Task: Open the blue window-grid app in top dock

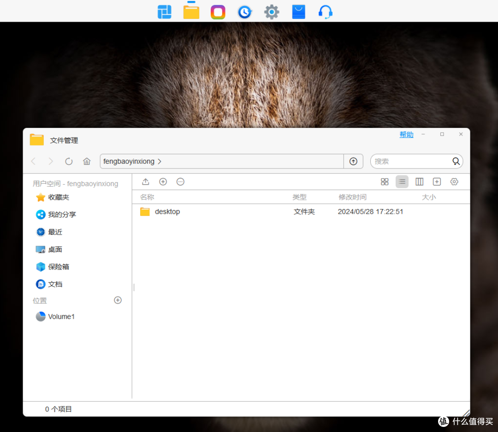Action: (164, 12)
